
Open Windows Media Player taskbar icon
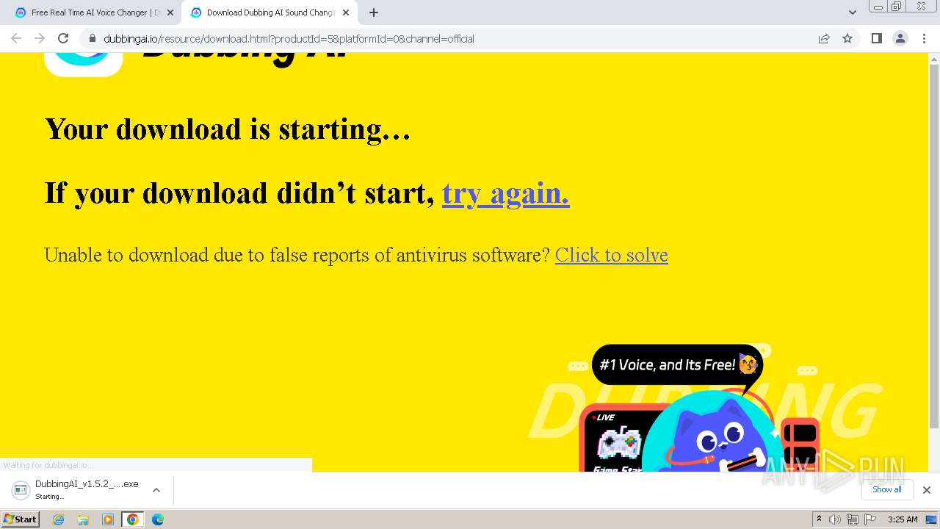pos(108,519)
